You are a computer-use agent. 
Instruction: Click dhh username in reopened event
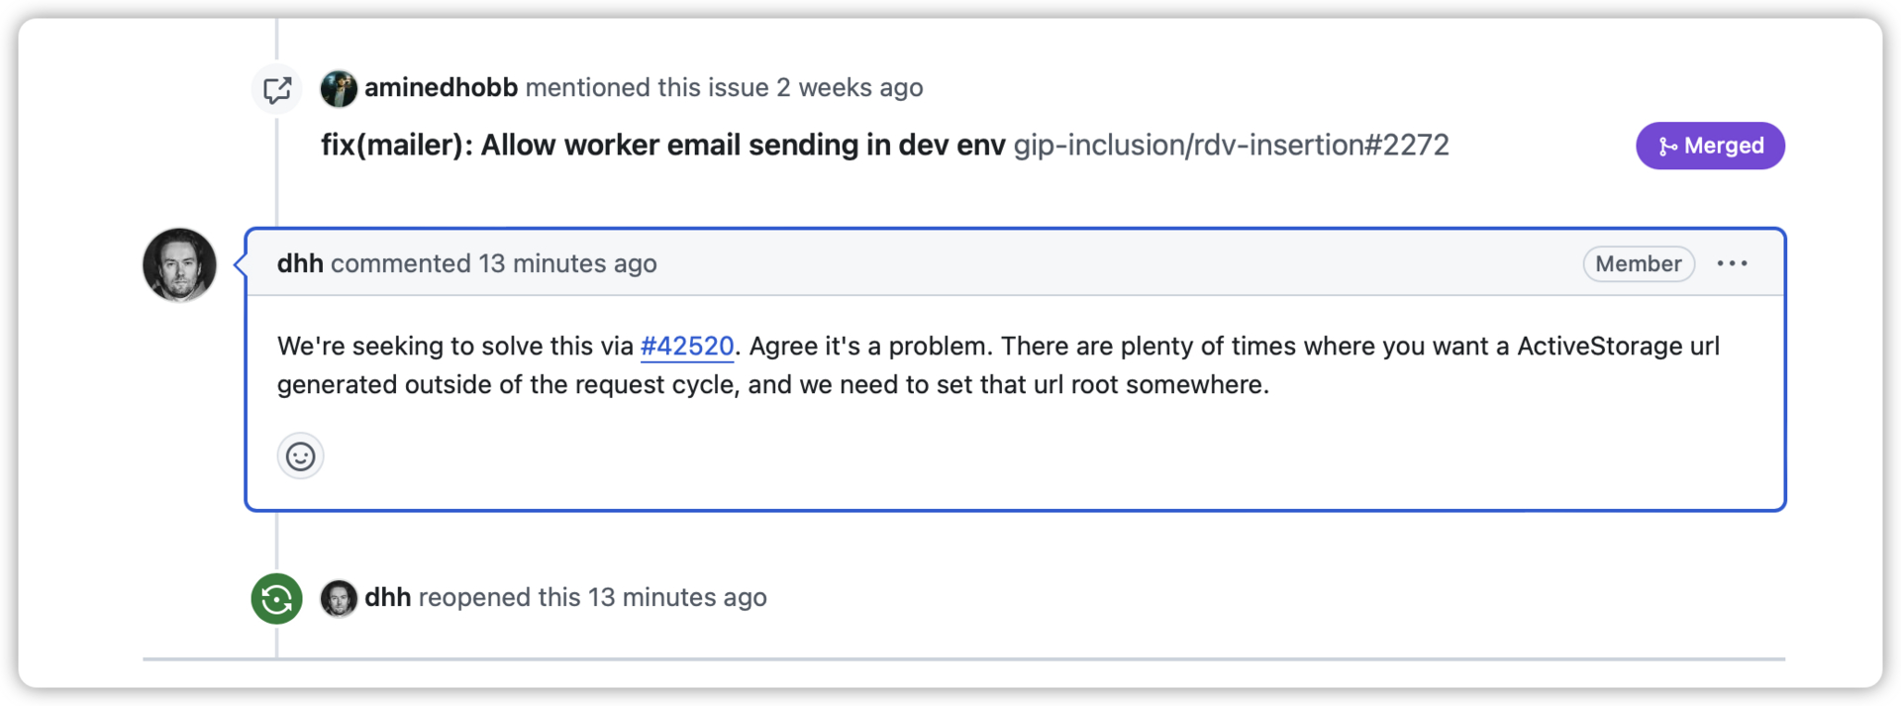(387, 597)
